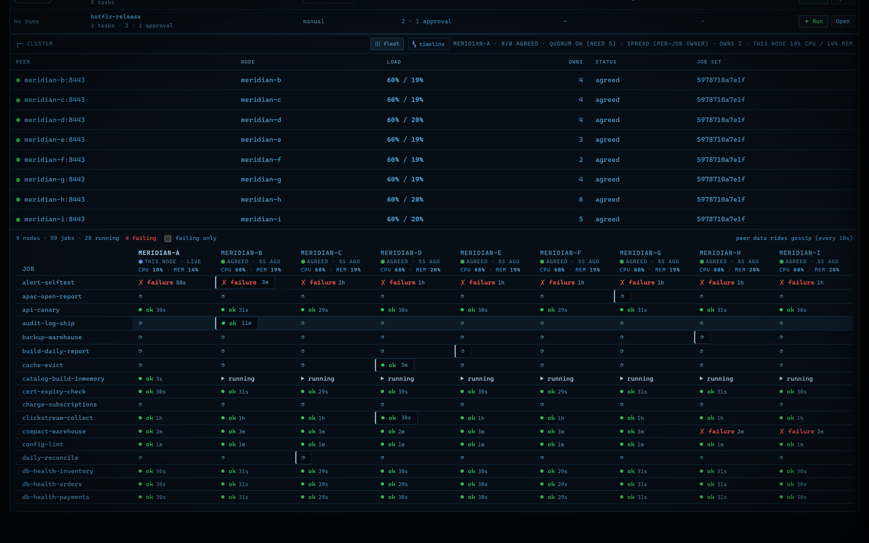
Task: Switch to the timeline view tab
Action: (x=428, y=44)
